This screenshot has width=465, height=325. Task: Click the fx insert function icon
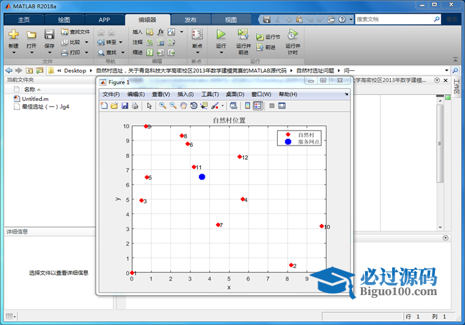161,32
